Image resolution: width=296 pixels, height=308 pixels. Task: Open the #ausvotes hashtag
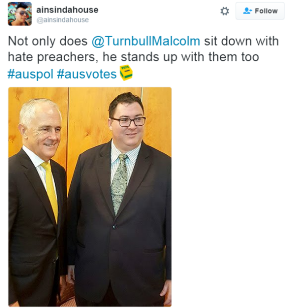(x=87, y=74)
